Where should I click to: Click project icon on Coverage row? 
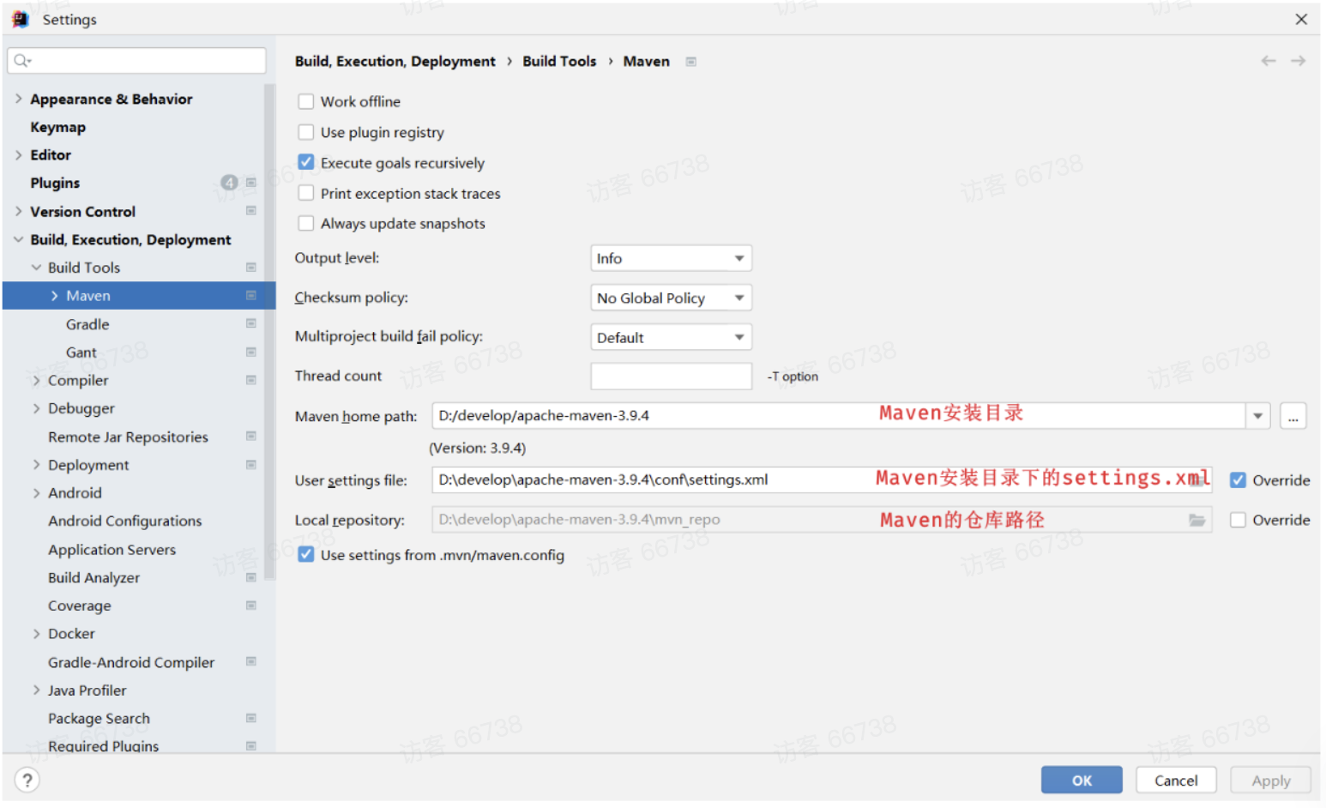coord(251,605)
